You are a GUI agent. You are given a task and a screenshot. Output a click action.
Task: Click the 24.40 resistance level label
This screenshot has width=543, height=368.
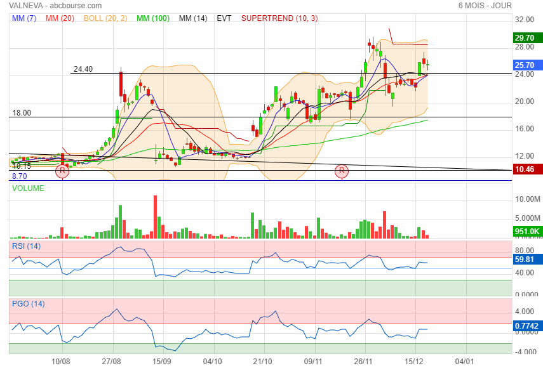click(x=83, y=69)
